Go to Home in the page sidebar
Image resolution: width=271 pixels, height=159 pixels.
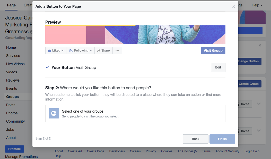pos(11,47)
